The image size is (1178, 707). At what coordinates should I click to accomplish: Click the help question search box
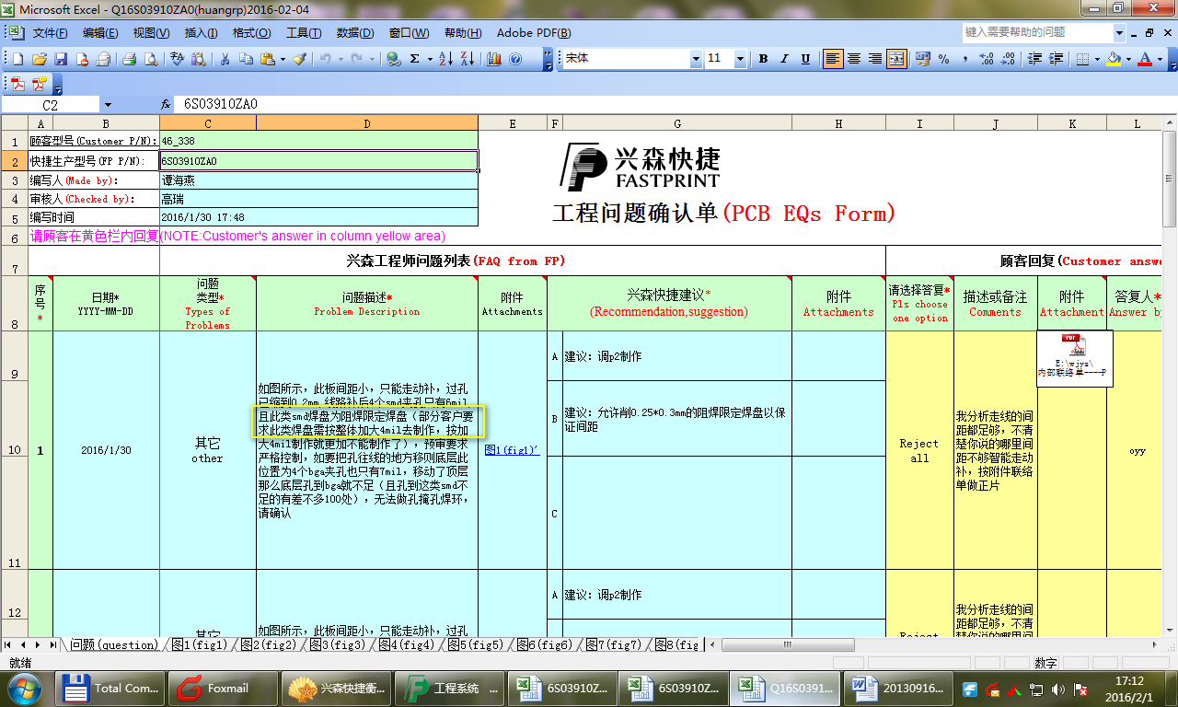click(1037, 32)
